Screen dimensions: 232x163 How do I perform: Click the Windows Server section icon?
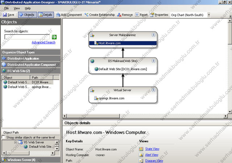pos(4,160)
